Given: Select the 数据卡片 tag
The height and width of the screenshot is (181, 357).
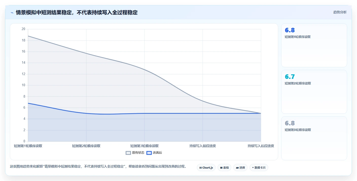Looking at the screenshot, I should coord(259,168).
